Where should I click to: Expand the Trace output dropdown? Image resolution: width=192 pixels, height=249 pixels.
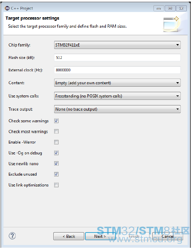click(117, 109)
